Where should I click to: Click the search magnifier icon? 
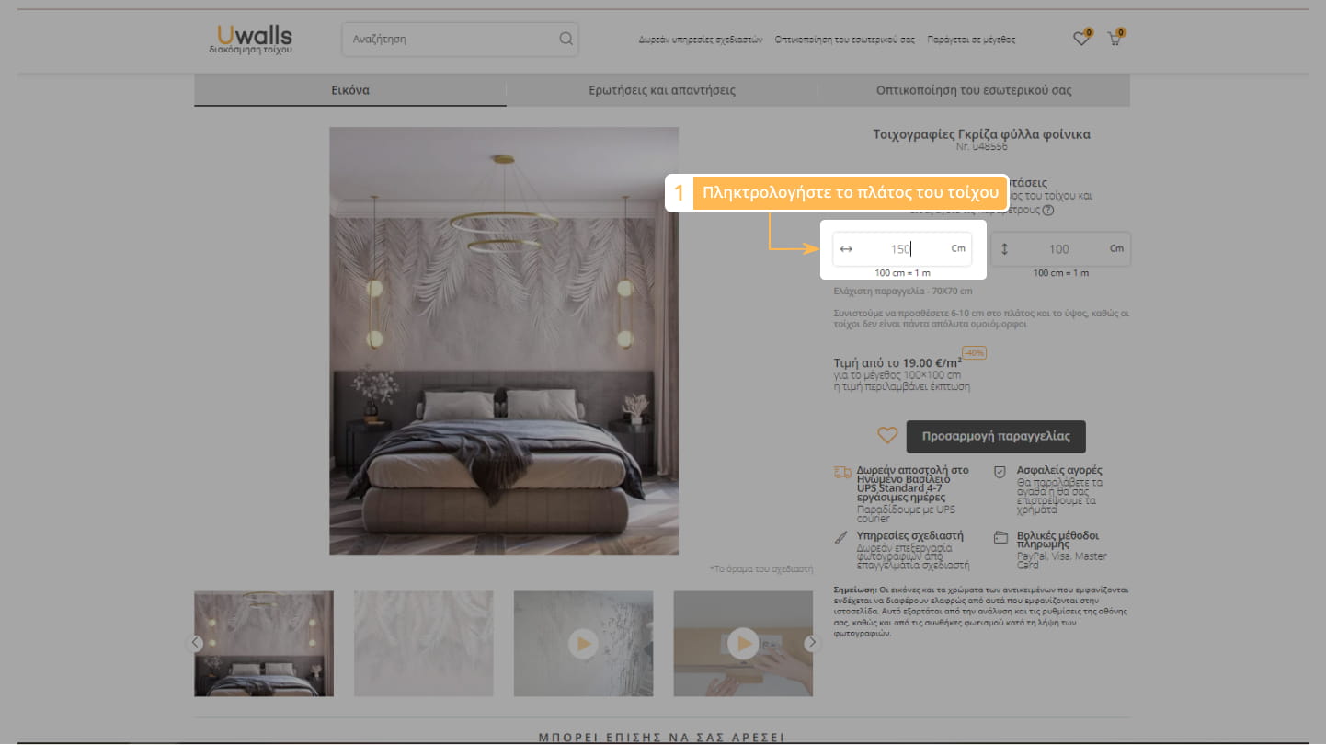point(566,39)
